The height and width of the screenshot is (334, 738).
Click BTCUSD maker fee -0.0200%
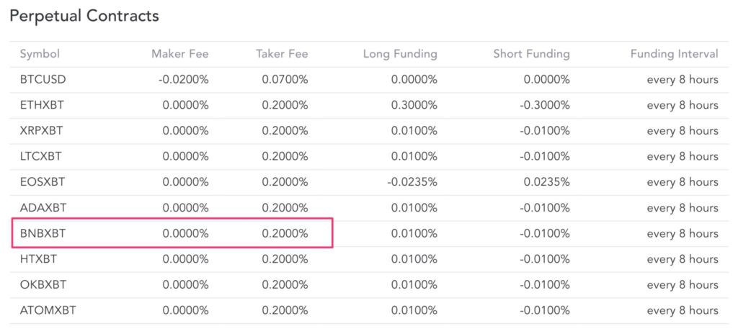point(183,79)
